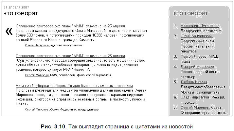
Task: Click the "что говорят" page heading
Action: 21,13
